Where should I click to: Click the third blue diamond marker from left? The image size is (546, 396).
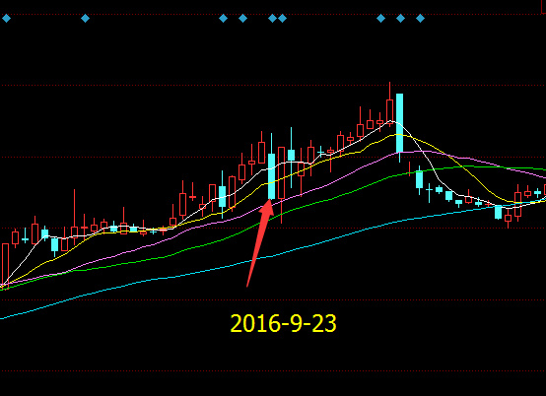223,18
